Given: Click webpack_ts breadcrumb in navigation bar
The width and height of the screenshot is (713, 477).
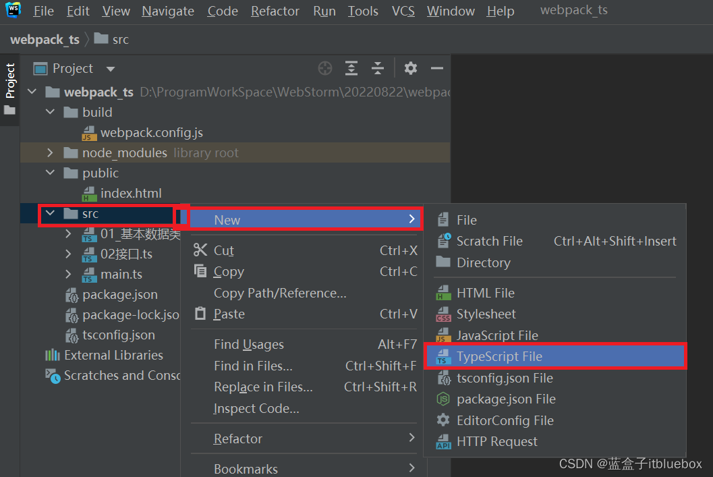Looking at the screenshot, I should click(45, 40).
